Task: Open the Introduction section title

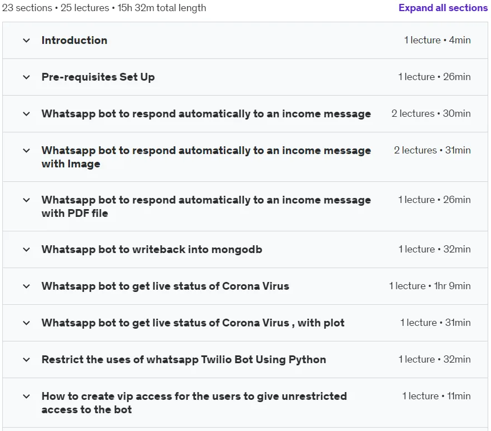Action: (x=74, y=40)
